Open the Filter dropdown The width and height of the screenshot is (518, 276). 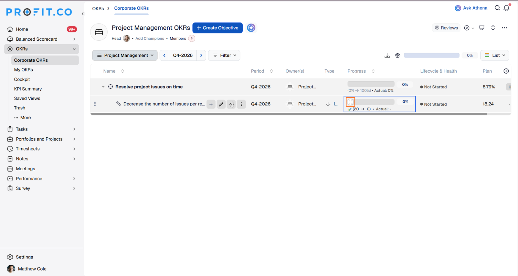(224, 55)
